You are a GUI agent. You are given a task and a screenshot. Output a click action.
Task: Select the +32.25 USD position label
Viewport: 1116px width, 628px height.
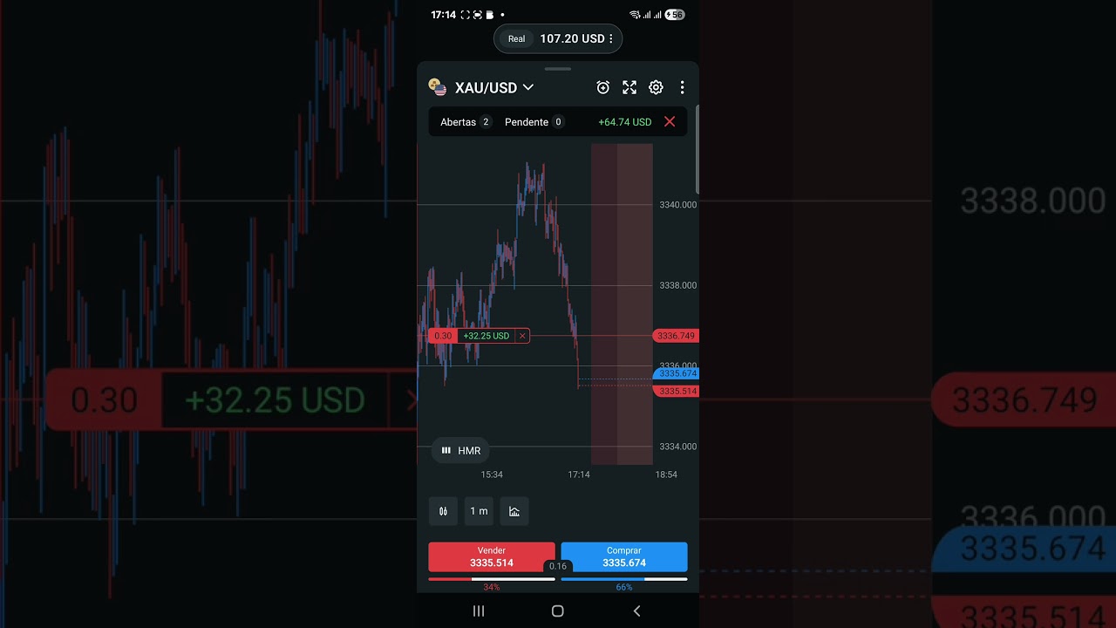(487, 336)
